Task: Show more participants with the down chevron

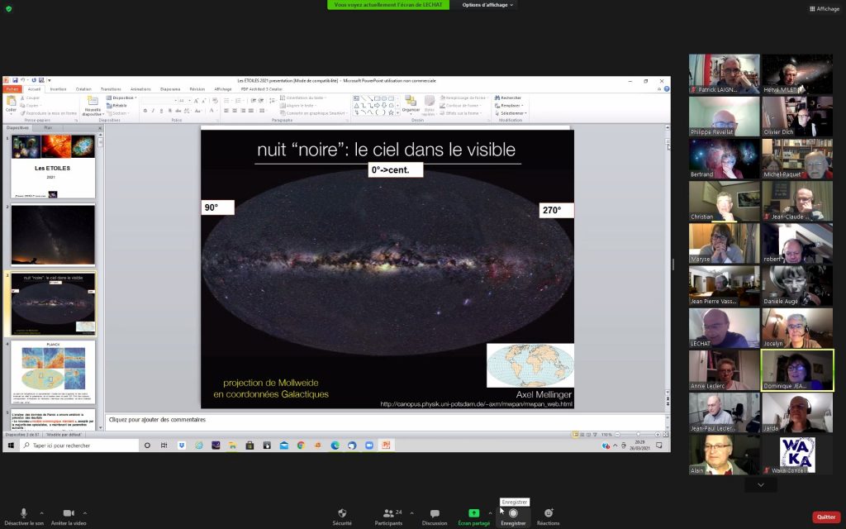Action: 761,484
